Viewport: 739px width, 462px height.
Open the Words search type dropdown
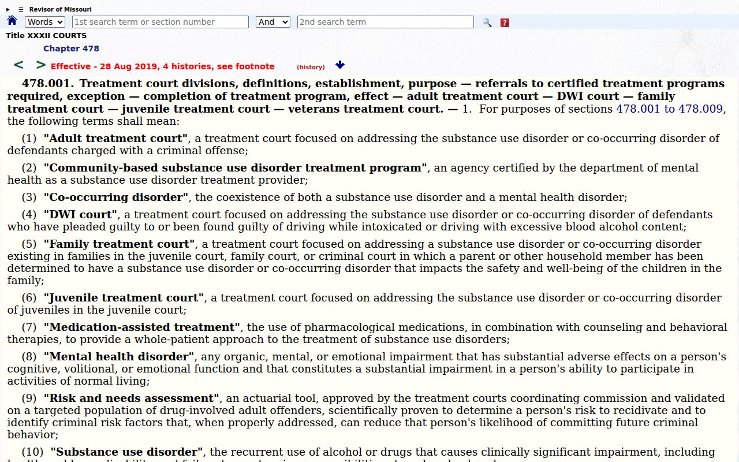click(x=45, y=22)
